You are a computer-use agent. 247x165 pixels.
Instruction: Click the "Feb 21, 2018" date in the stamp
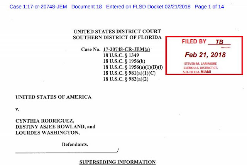[205, 54]
